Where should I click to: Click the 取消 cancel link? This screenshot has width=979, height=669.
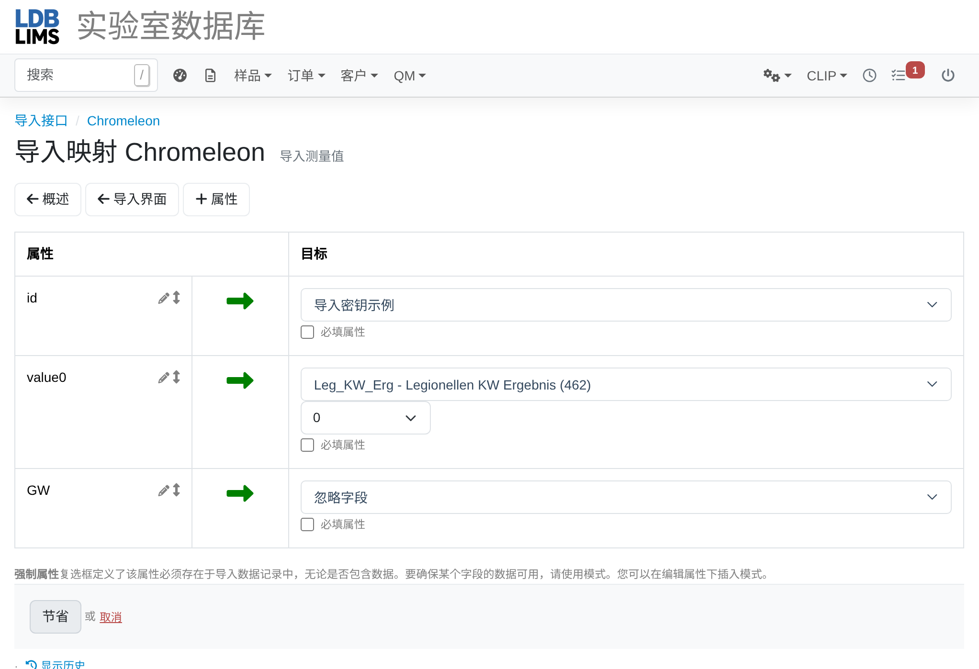(x=111, y=617)
